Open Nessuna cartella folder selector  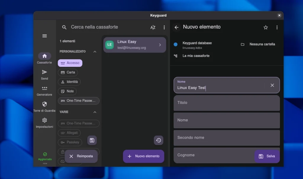258,44
